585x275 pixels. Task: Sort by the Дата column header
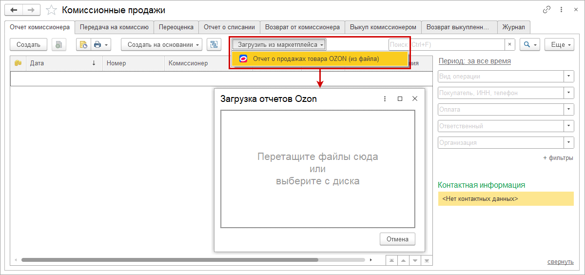(x=63, y=63)
